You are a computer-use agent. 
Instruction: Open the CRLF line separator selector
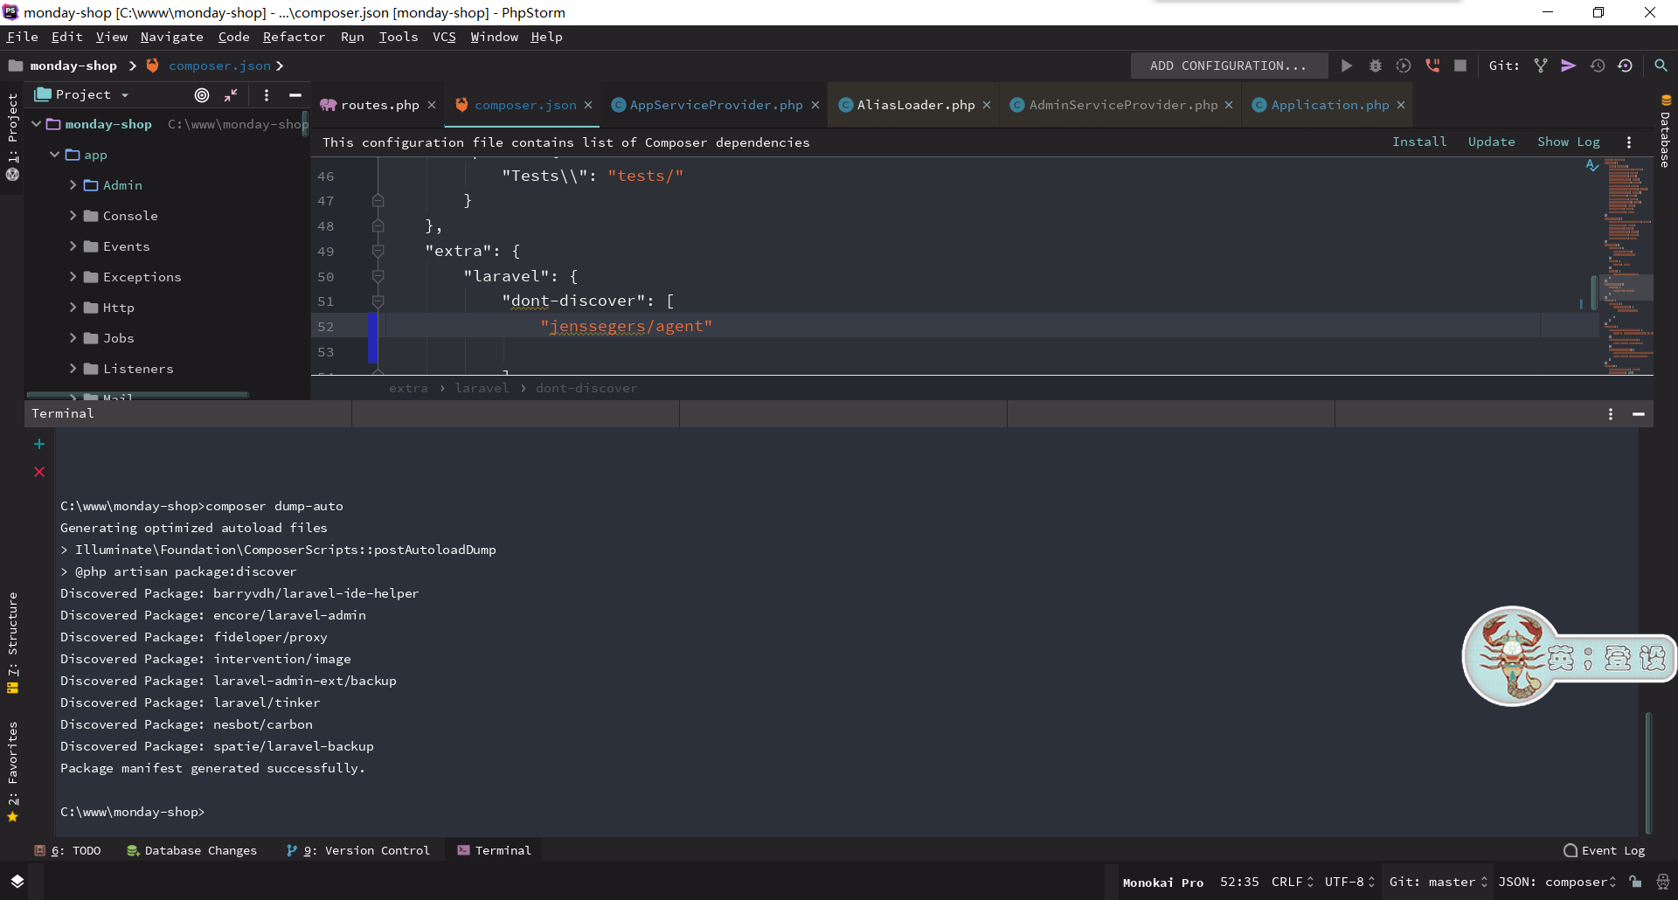tap(1293, 882)
